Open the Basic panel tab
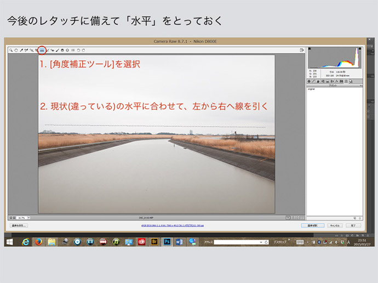 (x=309, y=81)
